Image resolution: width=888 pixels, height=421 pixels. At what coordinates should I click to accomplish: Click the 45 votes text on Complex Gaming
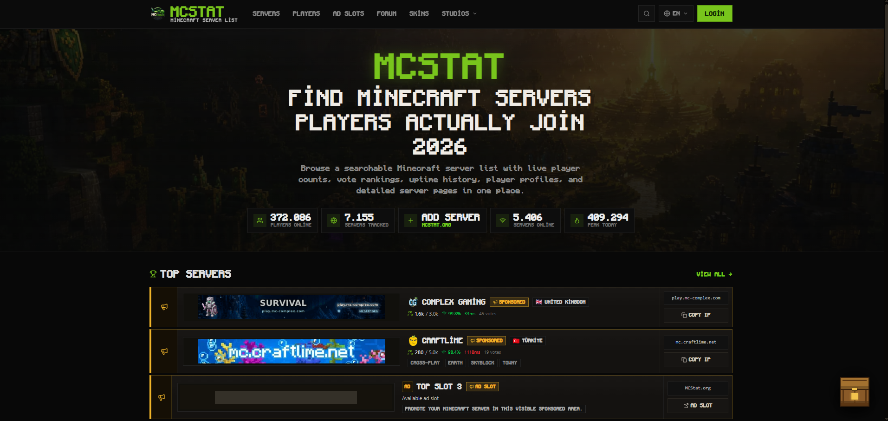(487, 314)
